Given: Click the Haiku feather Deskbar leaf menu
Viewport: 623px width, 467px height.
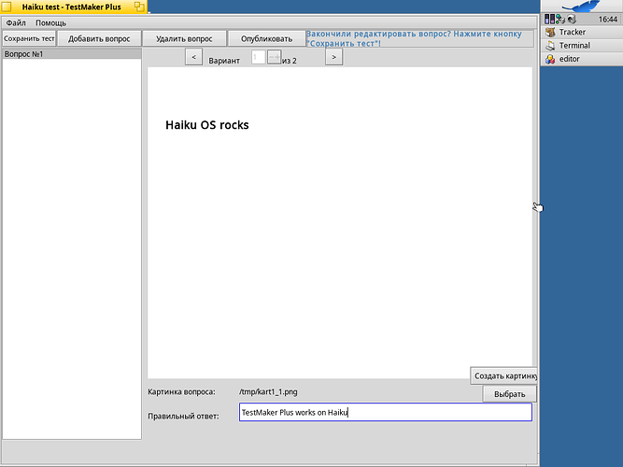Looking at the screenshot, I should point(581,6).
